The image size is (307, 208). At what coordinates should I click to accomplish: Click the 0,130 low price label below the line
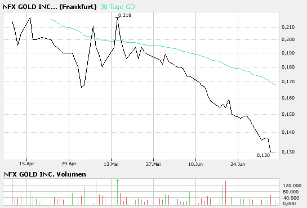point(263,155)
